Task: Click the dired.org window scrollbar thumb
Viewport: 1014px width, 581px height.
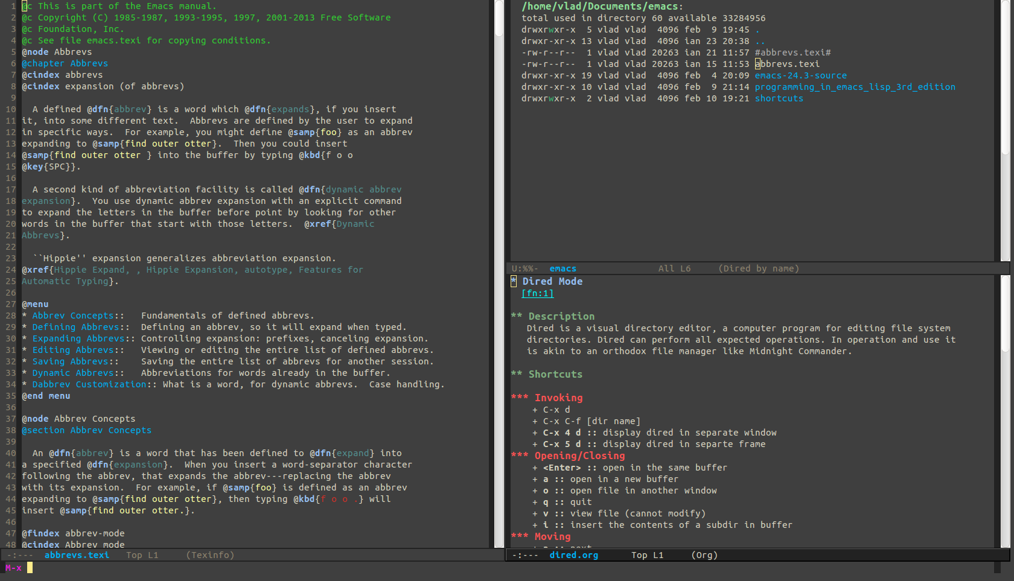Action: pyautogui.click(x=1005, y=314)
